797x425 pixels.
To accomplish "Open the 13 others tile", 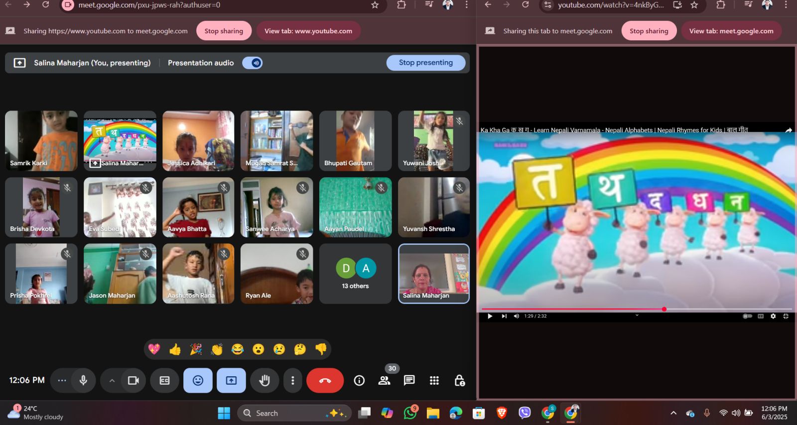I will click(x=356, y=274).
